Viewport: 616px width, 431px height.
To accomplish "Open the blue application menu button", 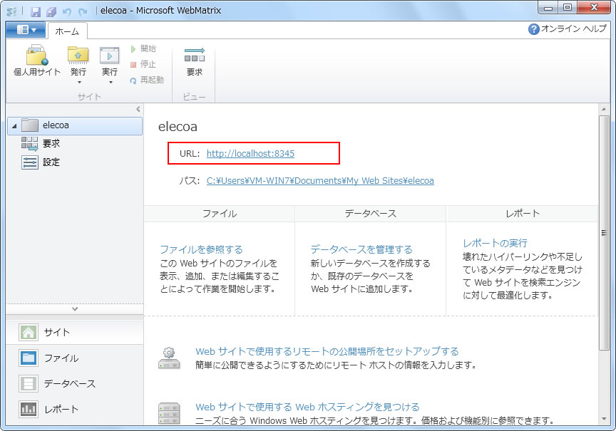I will click(x=26, y=30).
